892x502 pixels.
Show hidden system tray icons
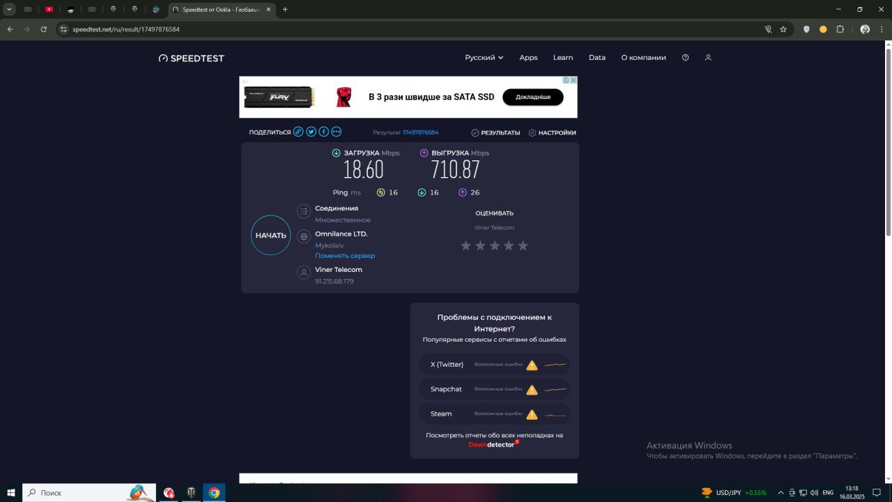click(780, 493)
